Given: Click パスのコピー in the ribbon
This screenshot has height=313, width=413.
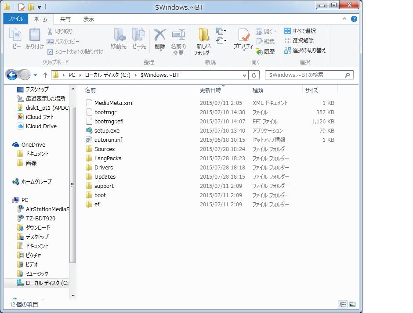Looking at the screenshot, I should 63,41.
